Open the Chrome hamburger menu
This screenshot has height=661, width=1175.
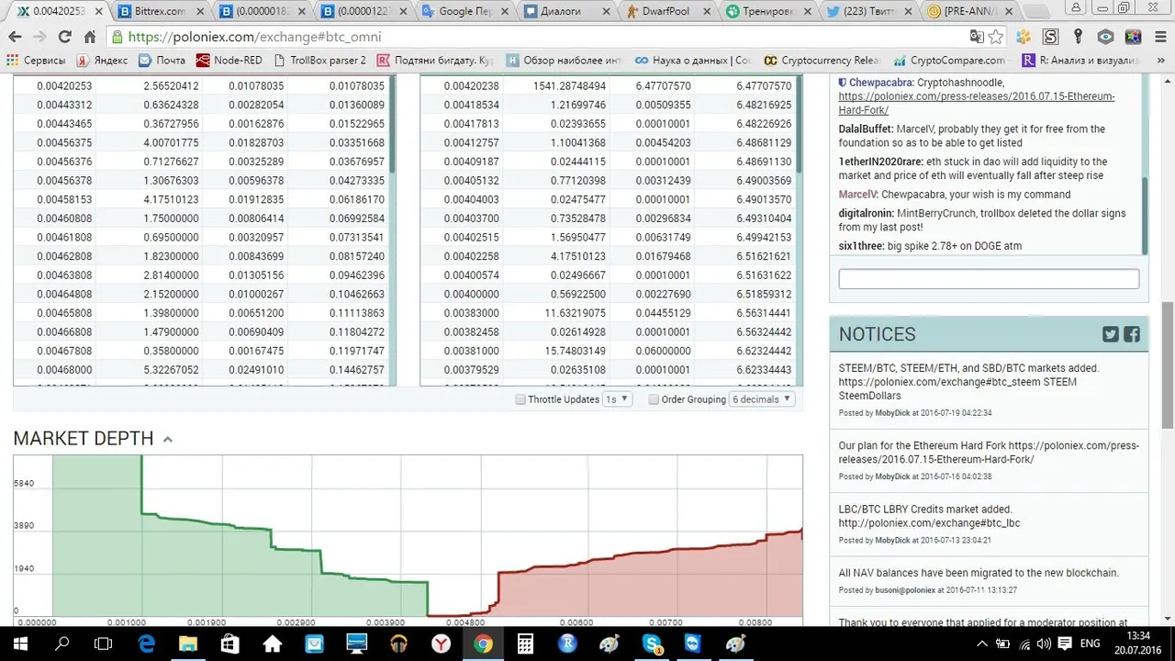pos(1159,37)
